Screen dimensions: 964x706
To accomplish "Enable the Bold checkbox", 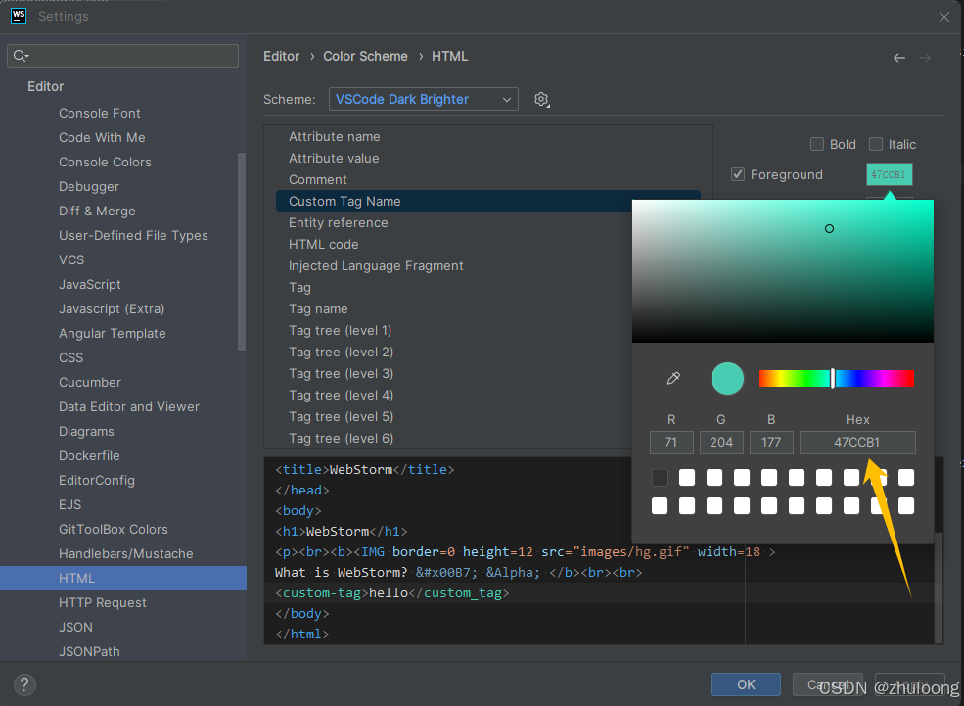I will [817, 144].
